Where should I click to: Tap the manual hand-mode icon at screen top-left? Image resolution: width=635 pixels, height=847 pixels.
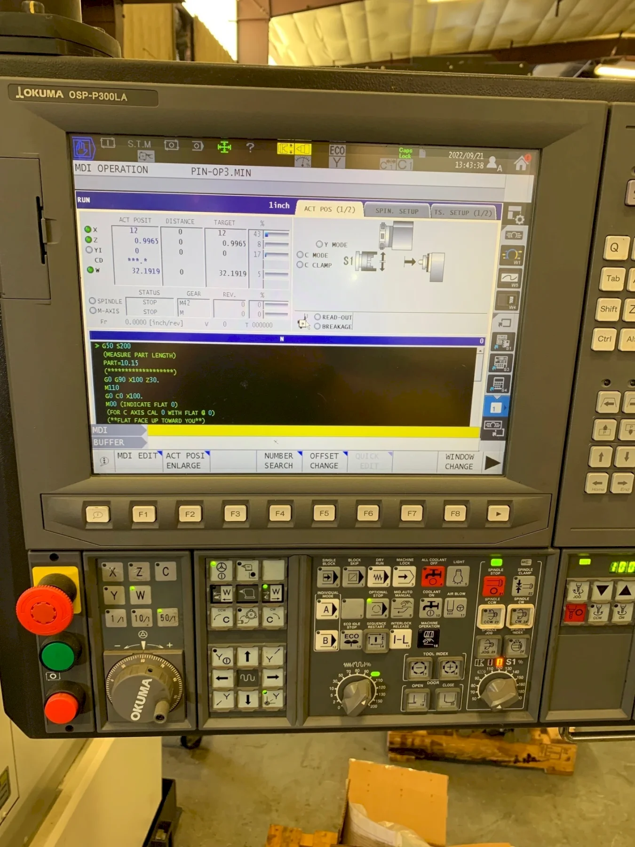83,148
